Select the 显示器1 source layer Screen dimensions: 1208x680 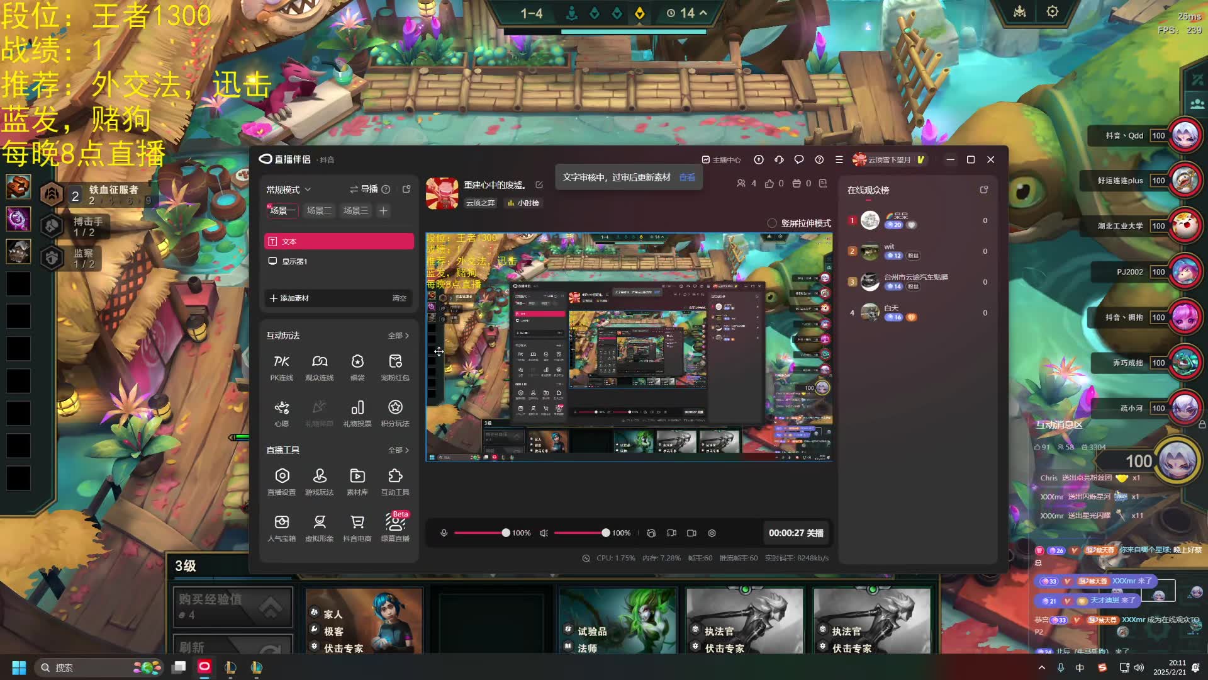click(x=339, y=261)
